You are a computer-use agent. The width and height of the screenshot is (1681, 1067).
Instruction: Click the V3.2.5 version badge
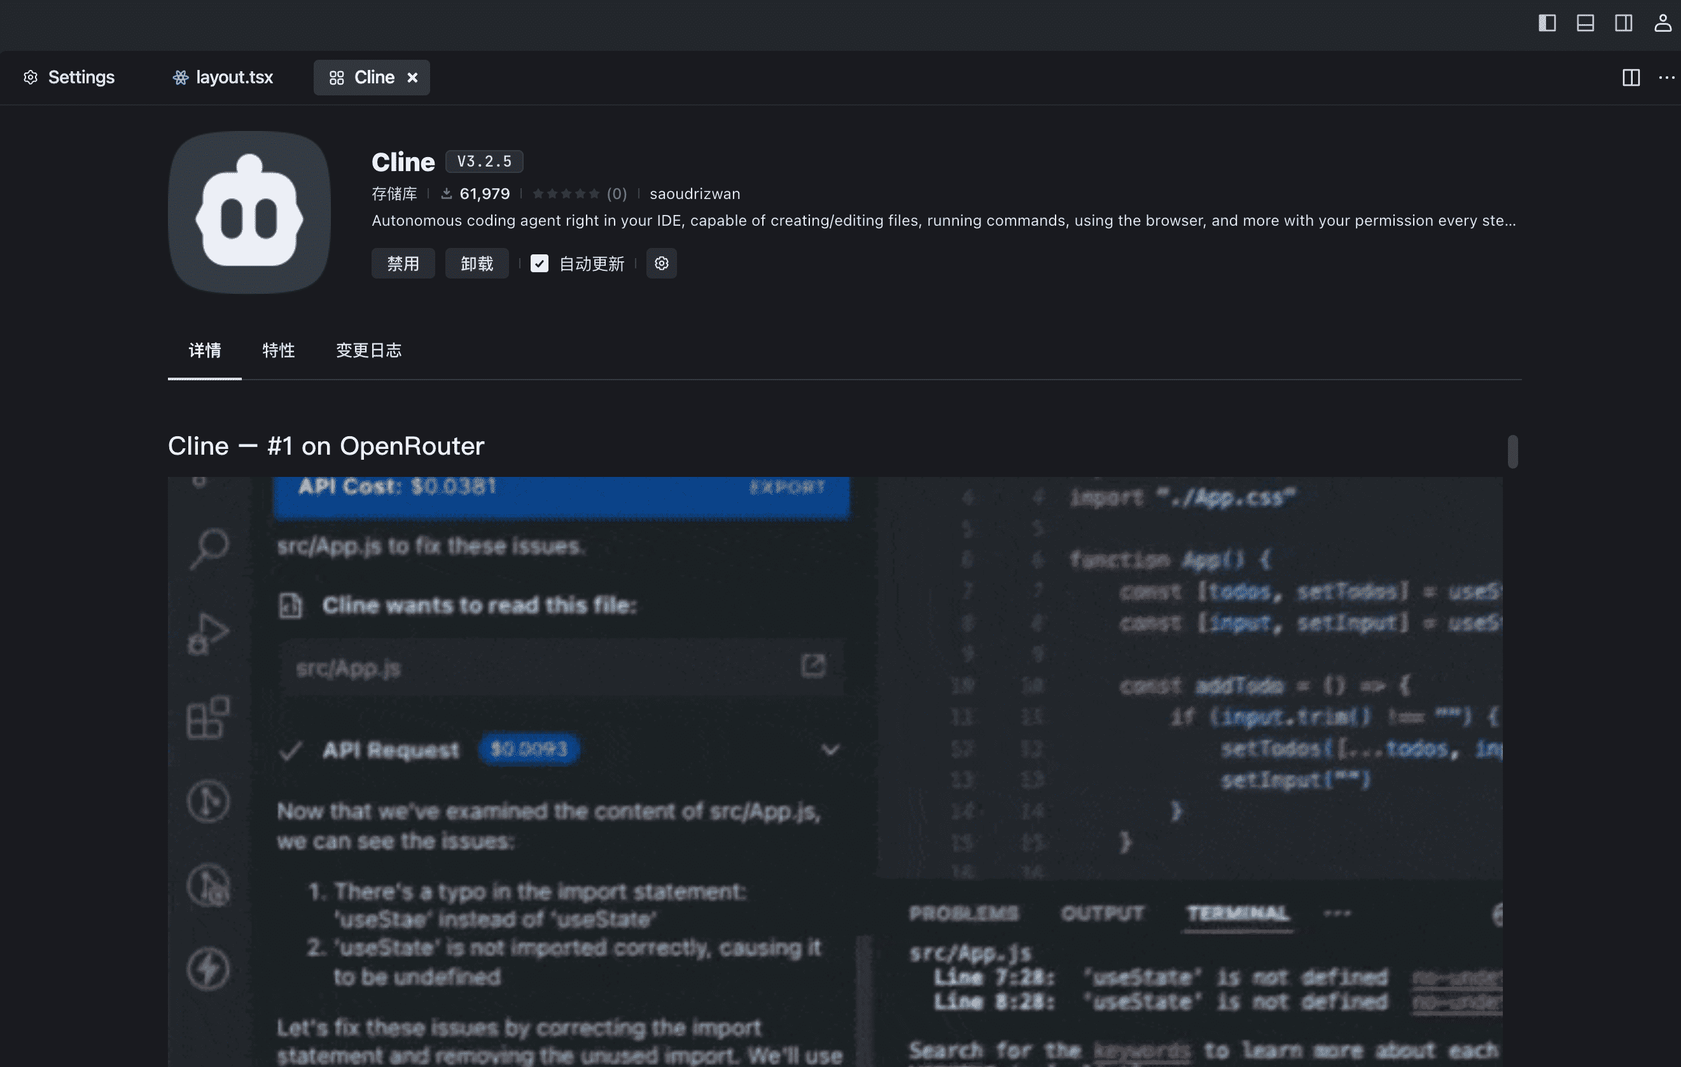click(x=484, y=162)
